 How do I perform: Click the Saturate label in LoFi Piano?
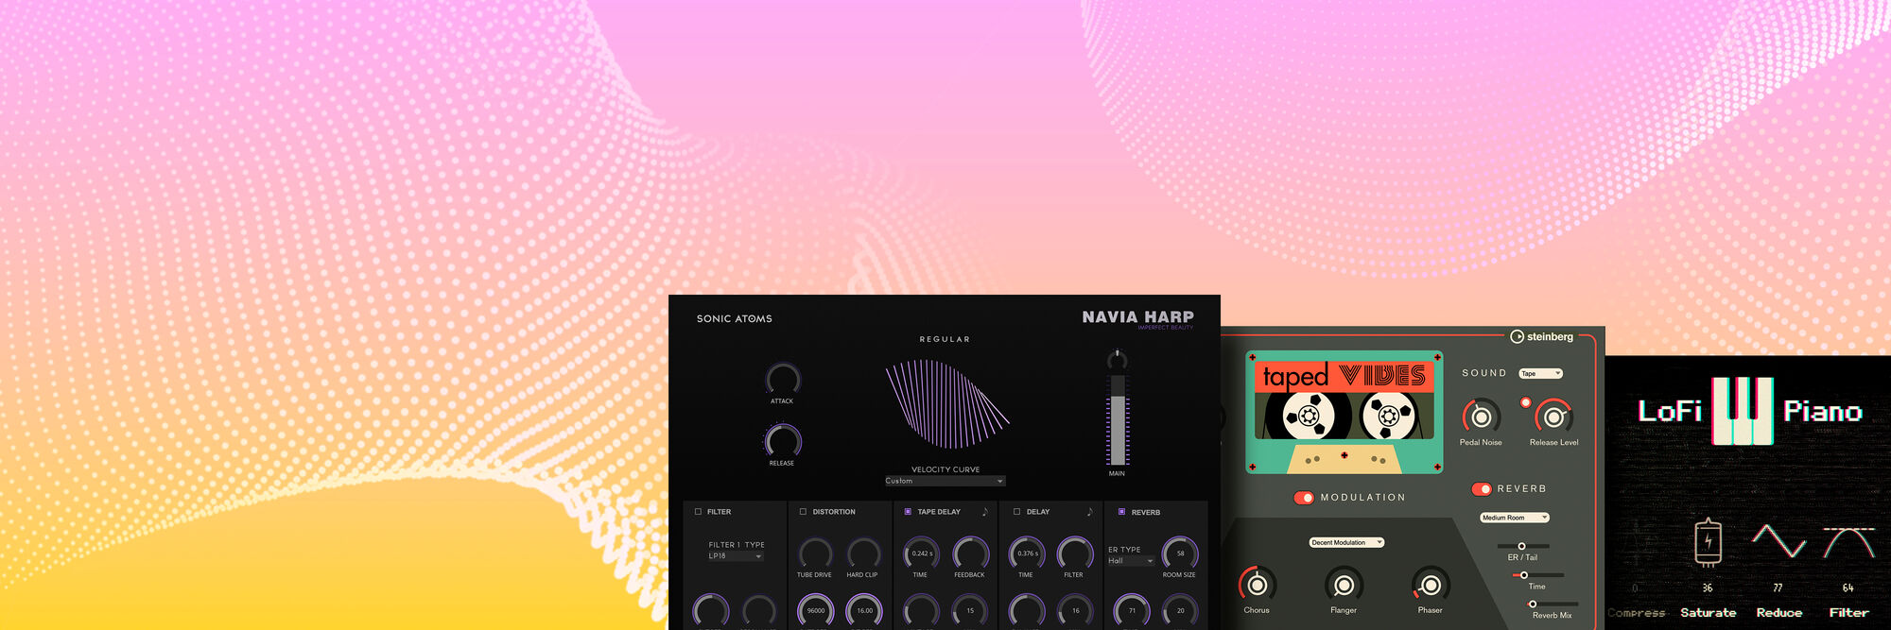coord(1709,613)
